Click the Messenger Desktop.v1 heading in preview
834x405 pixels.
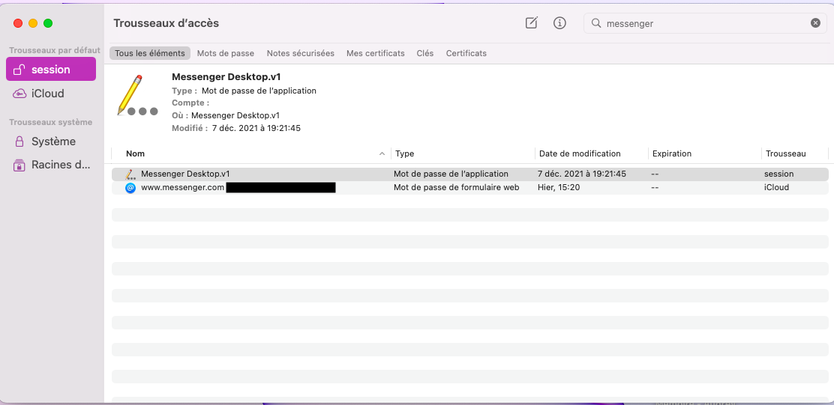coord(226,77)
